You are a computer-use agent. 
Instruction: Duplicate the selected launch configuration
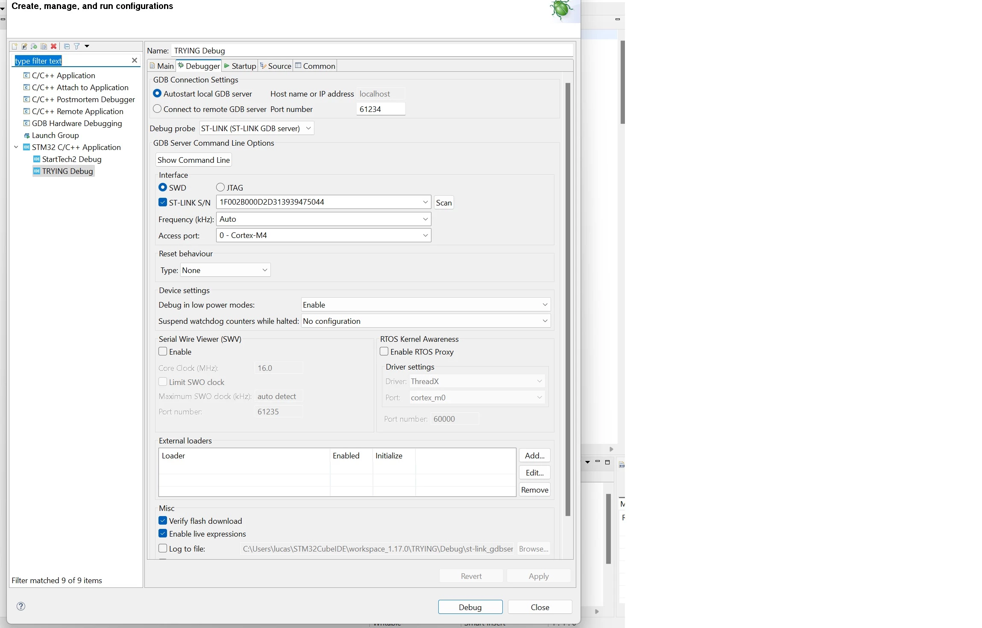pyautogui.click(x=44, y=46)
